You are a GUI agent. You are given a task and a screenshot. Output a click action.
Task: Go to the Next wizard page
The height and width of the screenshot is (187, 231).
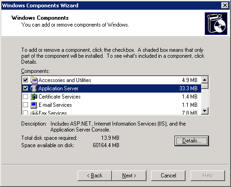(x=129, y=176)
